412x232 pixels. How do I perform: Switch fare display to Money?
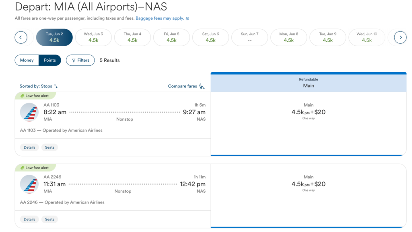[x=27, y=60]
